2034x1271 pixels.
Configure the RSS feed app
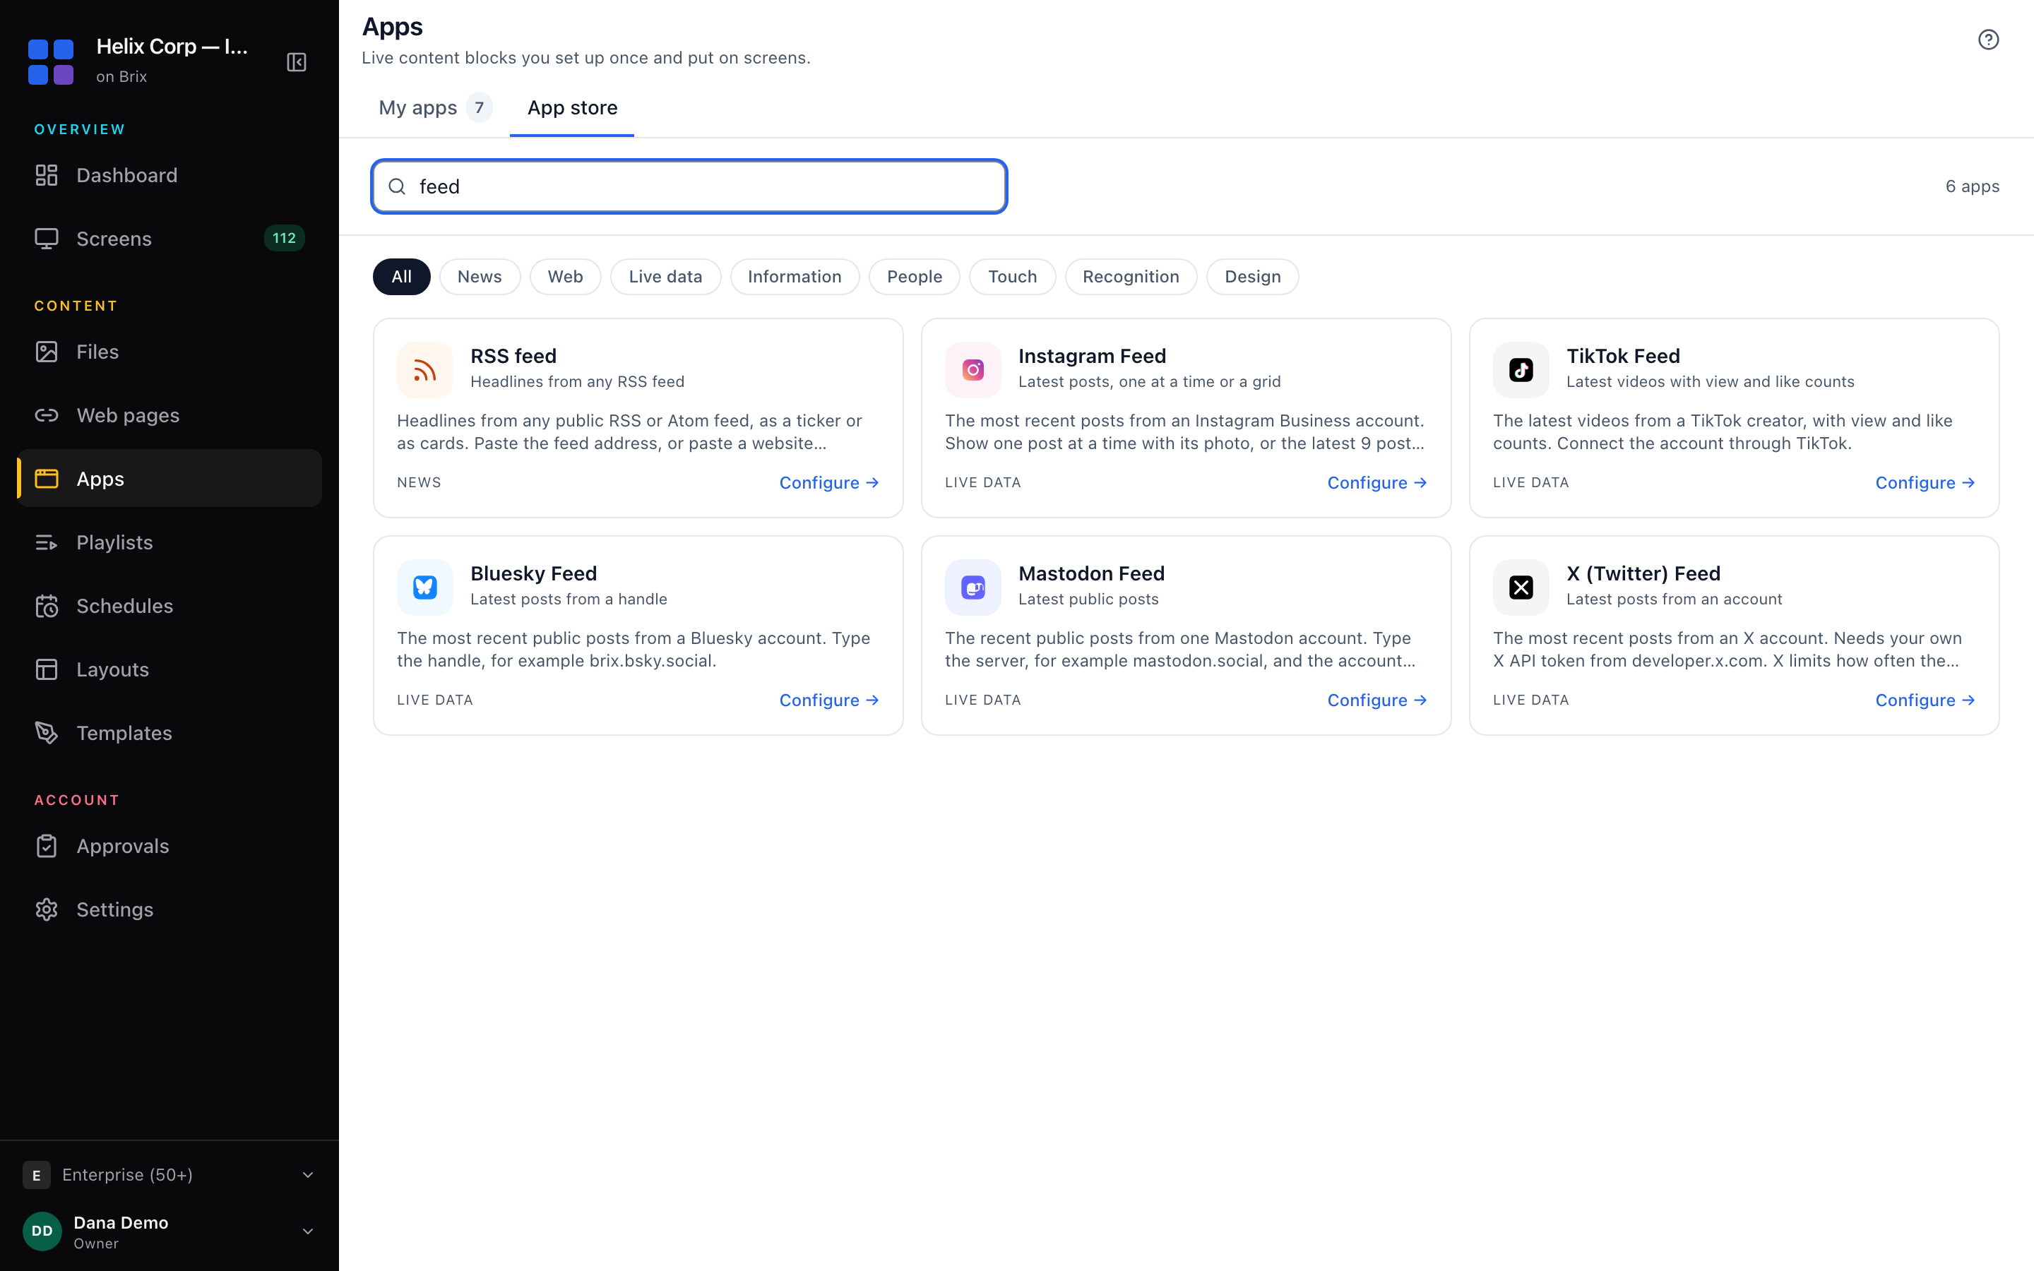click(x=828, y=482)
